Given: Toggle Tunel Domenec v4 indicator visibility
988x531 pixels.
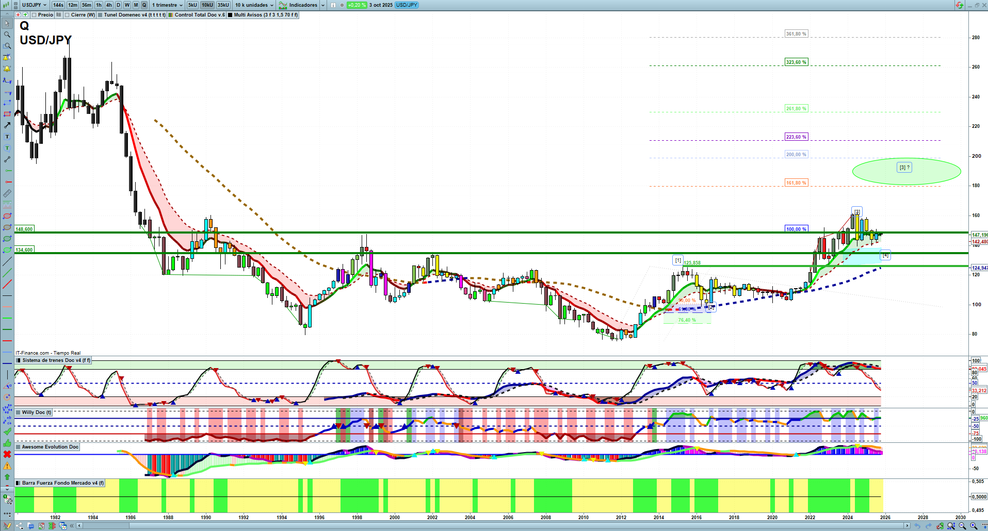Looking at the screenshot, I should pos(132,15).
